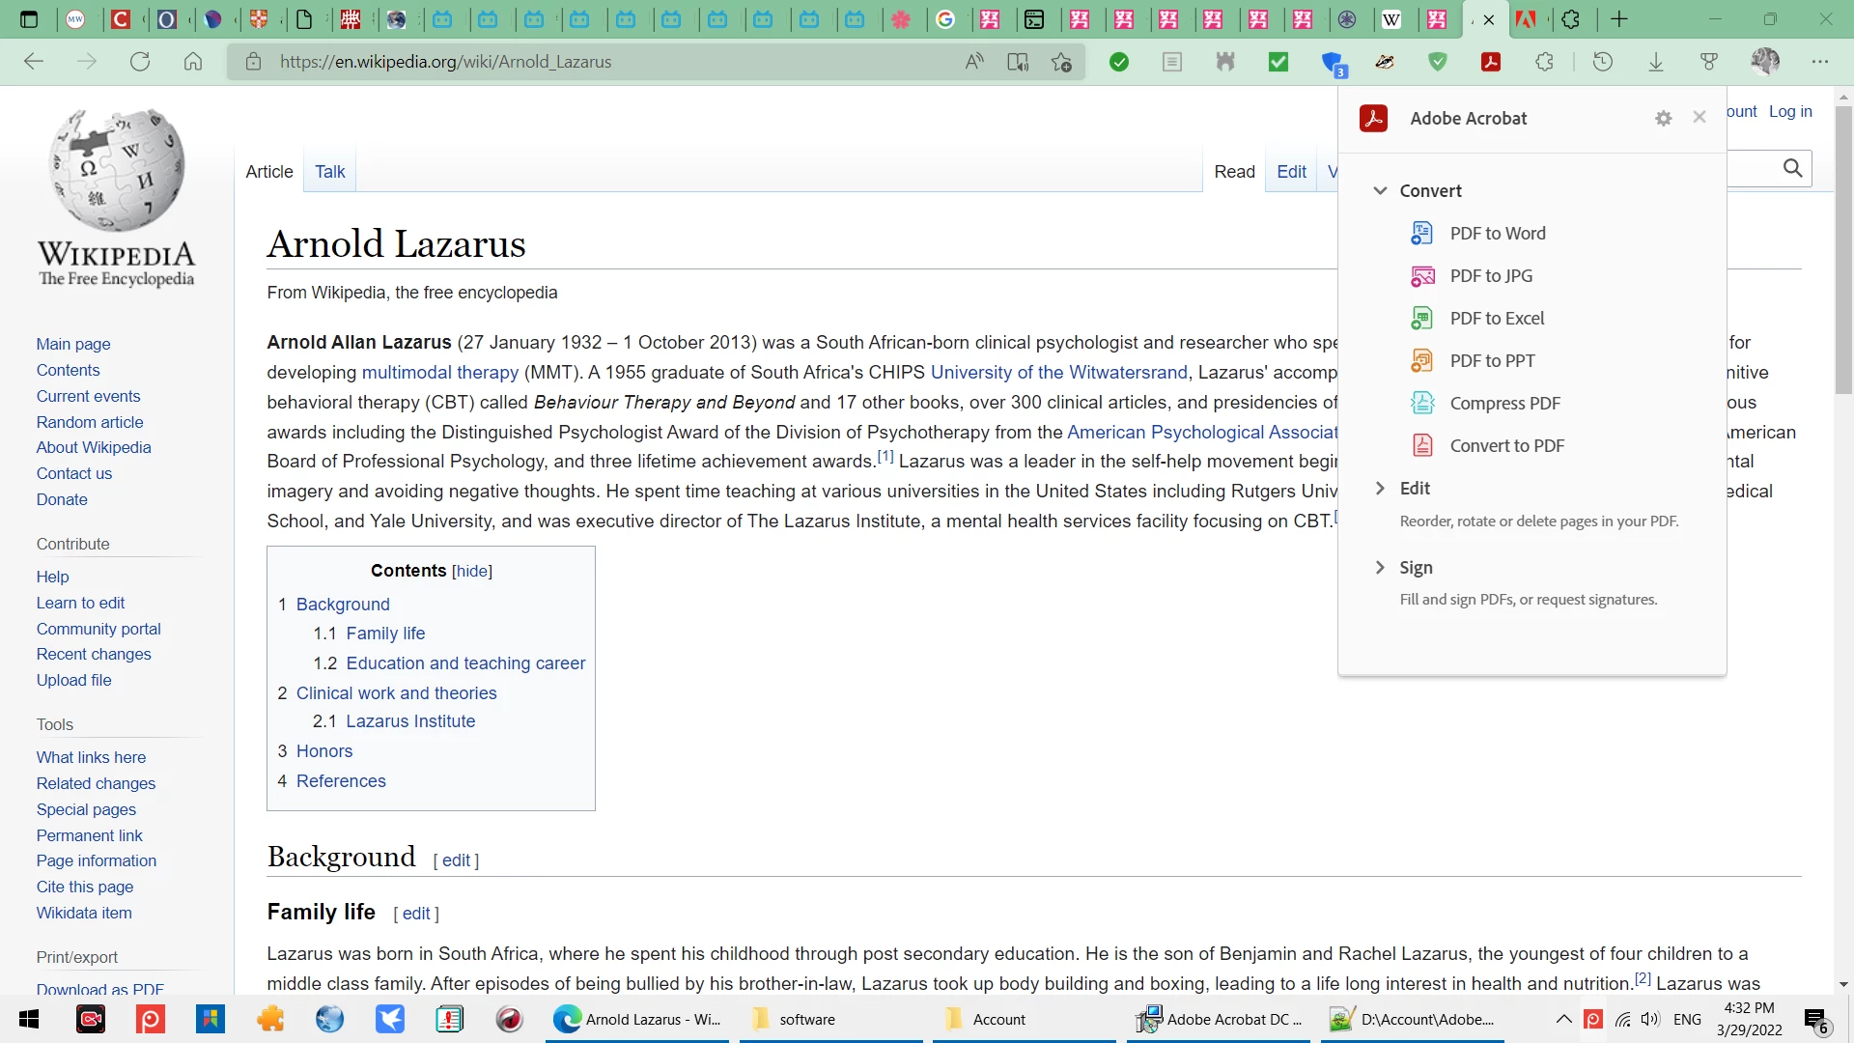Open the multimodal therapy link
This screenshot has height=1043, width=1854.
[x=439, y=373]
